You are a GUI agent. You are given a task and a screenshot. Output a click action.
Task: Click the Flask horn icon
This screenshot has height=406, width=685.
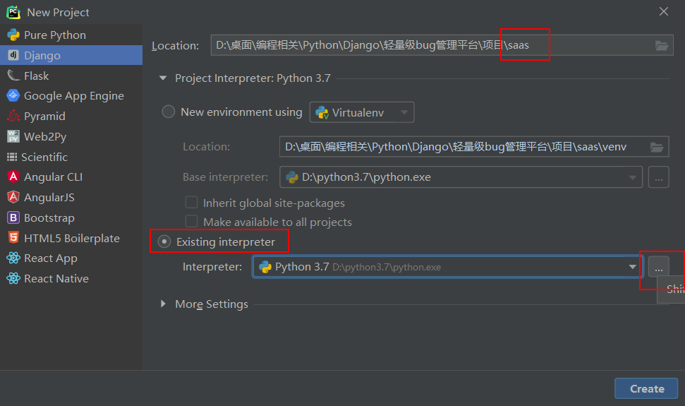[13, 76]
